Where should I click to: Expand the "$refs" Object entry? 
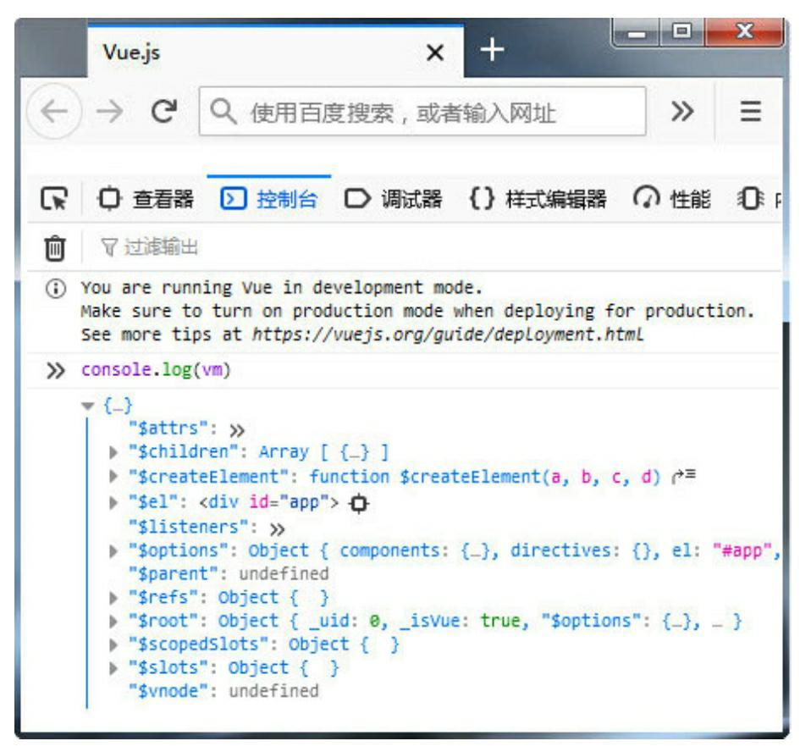(x=113, y=598)
